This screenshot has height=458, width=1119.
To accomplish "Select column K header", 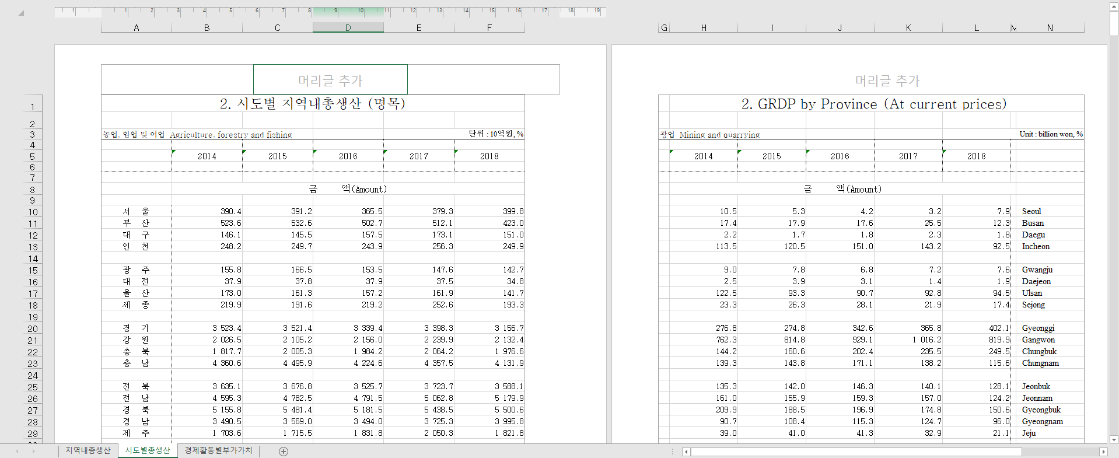I will click(908, 27).
